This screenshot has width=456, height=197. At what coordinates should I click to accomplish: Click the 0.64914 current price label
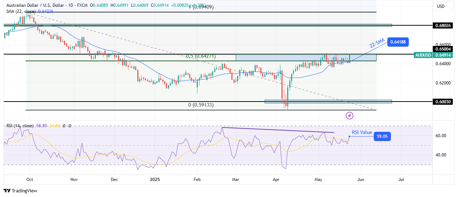point(443,55)
